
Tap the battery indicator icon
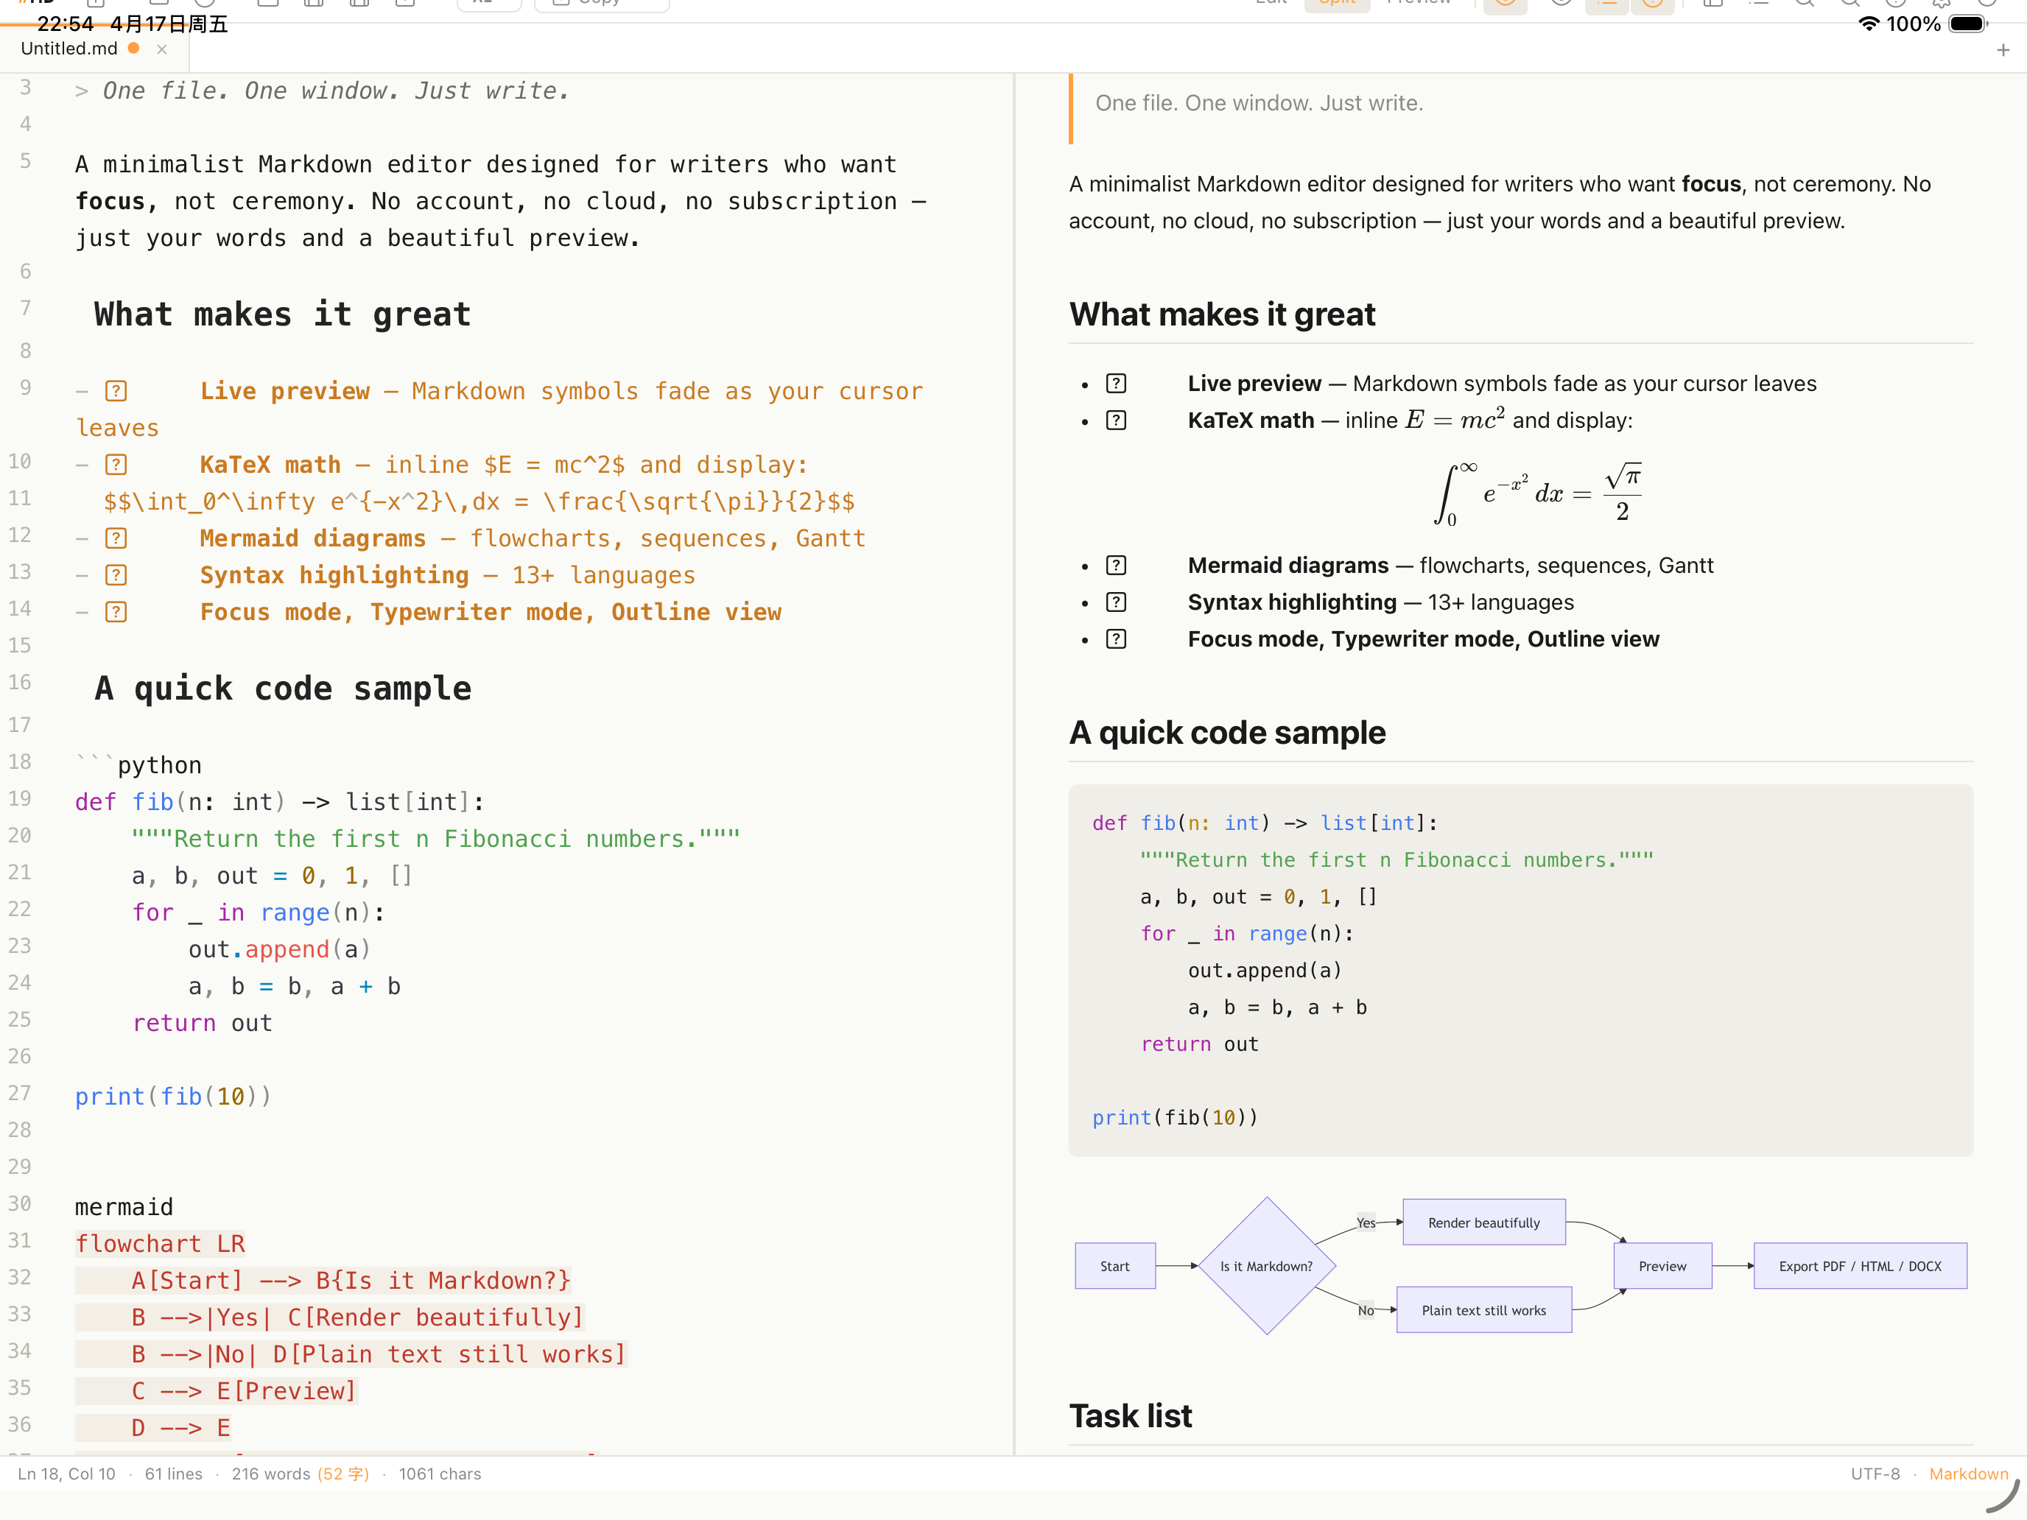(x=1968, y=24)
